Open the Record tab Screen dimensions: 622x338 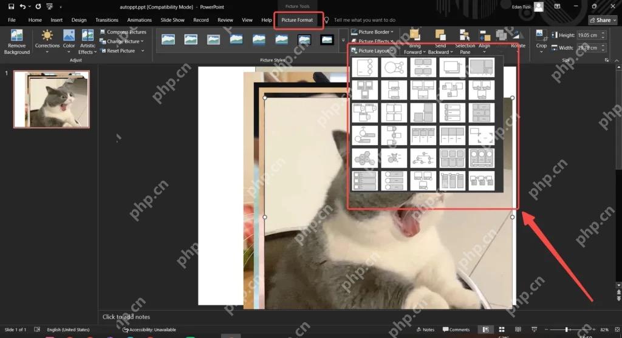point(200,20)
